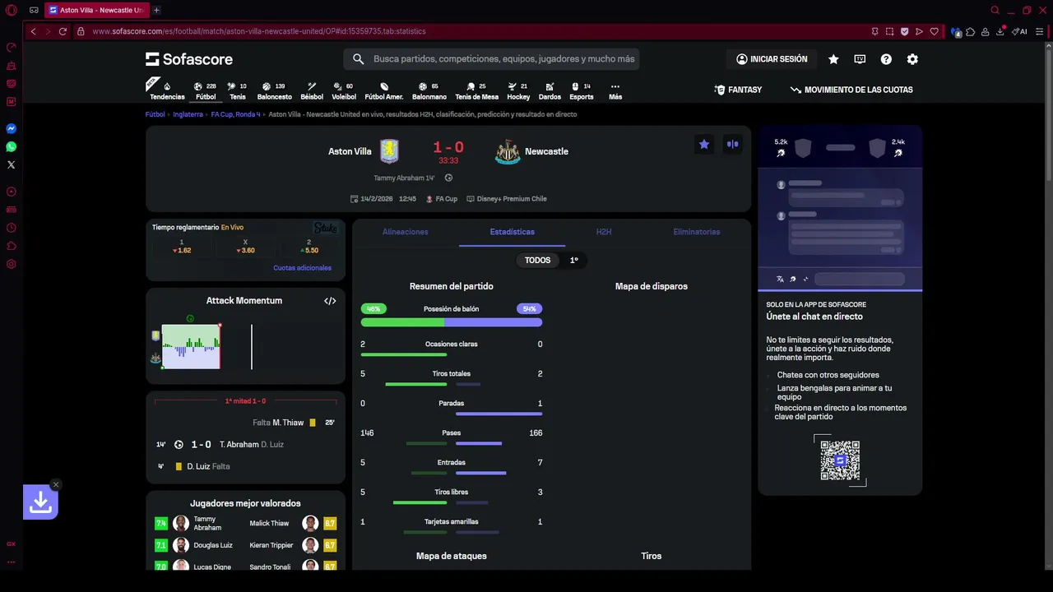Go back to previous page
1053x592 pixels.
point(33,31)
